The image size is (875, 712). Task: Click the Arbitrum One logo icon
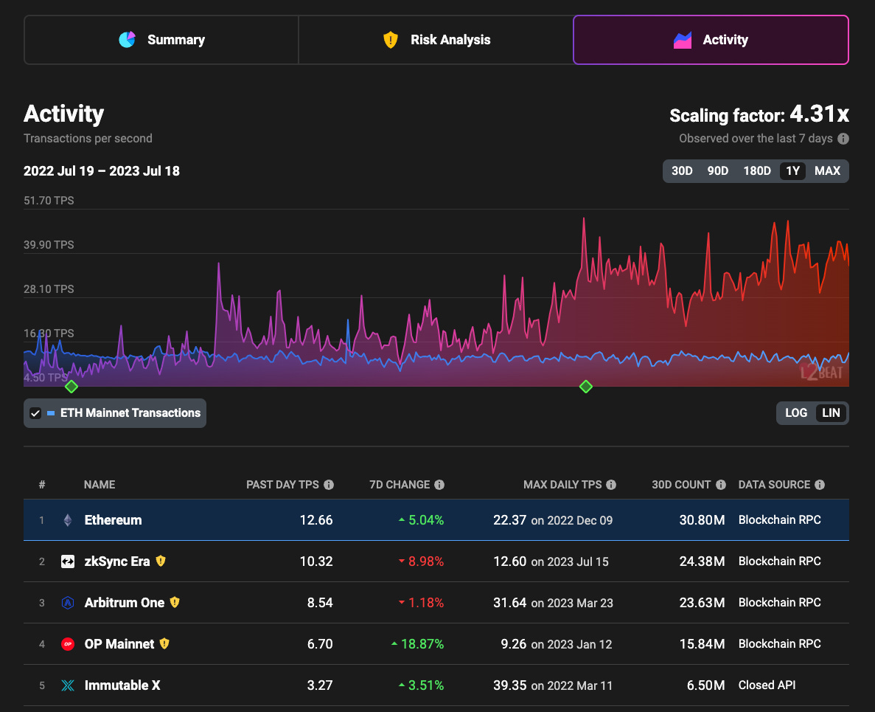[68, 603]
